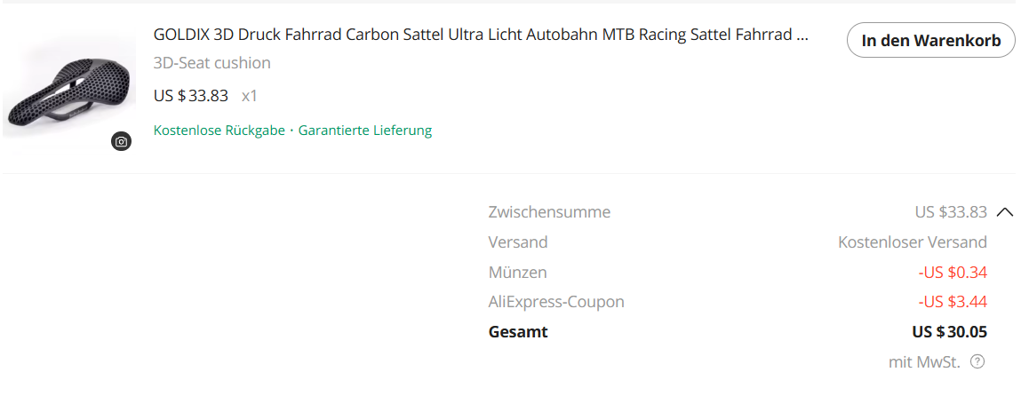
Task: Click the Garantierte Lieferung label
Action: 365,131
